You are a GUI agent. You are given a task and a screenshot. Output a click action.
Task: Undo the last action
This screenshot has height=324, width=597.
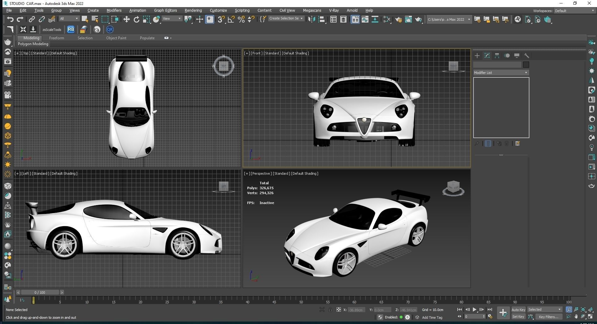click(x=10, y=19)
